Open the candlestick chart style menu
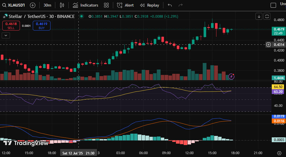Image resolution: width=286 pixels, height=157 pixels. (x=62, y=5)
